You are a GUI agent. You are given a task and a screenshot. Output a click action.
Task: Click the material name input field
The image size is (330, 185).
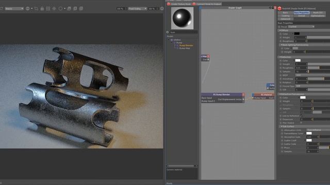tap(184, 32)
